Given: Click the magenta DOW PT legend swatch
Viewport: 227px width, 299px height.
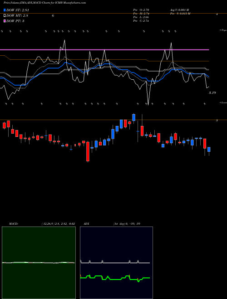Looking at the screenshot, I should coord(5,21).
